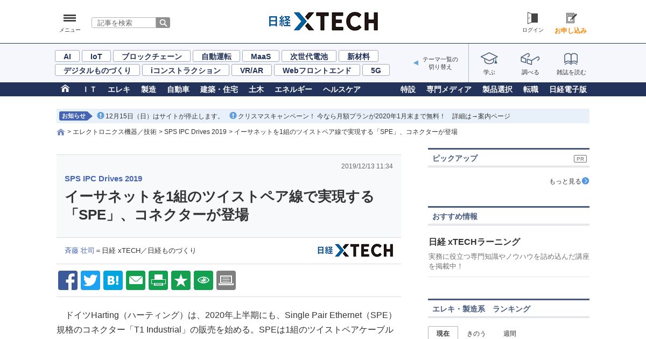646x339 pixels.
Task: Select the 次世代電池 theme tag
Action: click(309, 56)
